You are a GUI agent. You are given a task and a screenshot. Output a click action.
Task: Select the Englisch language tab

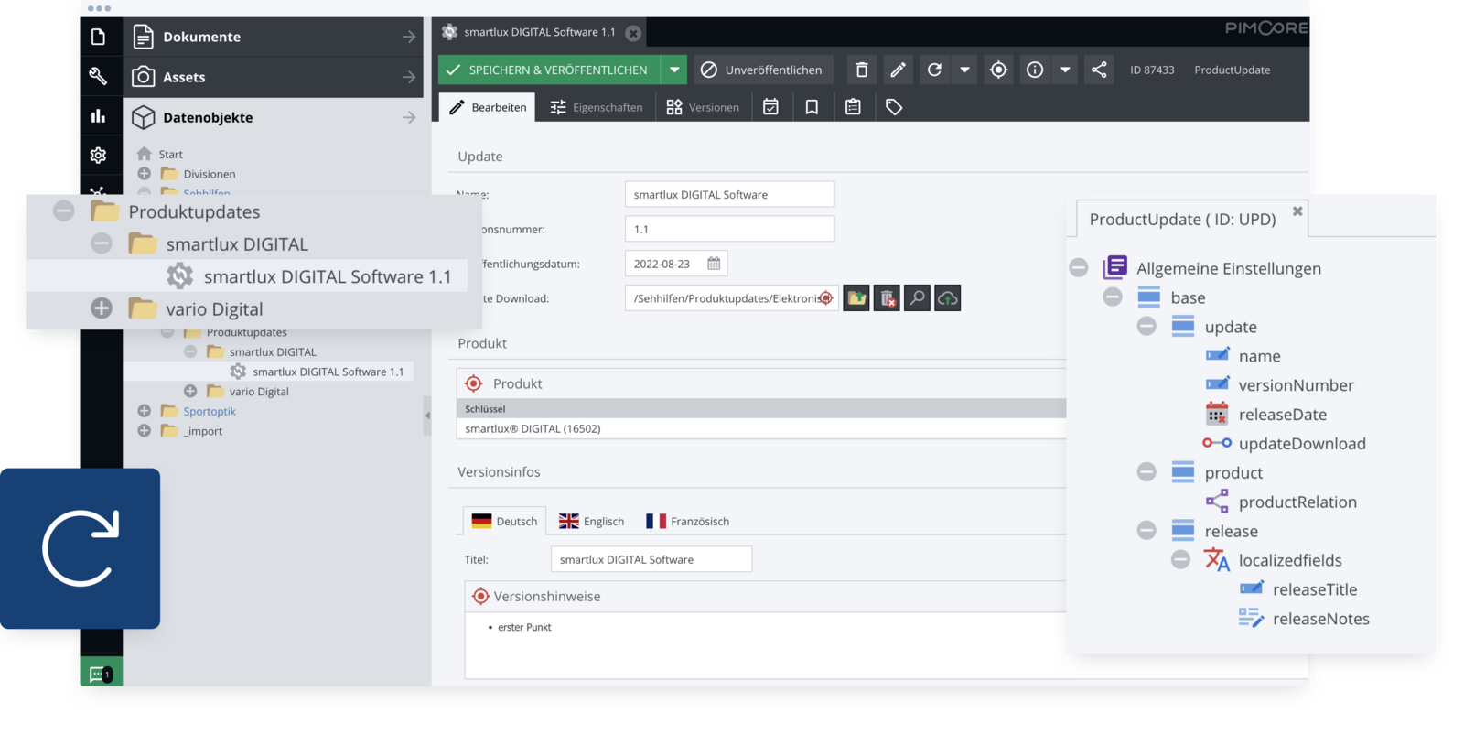(591, 521)
